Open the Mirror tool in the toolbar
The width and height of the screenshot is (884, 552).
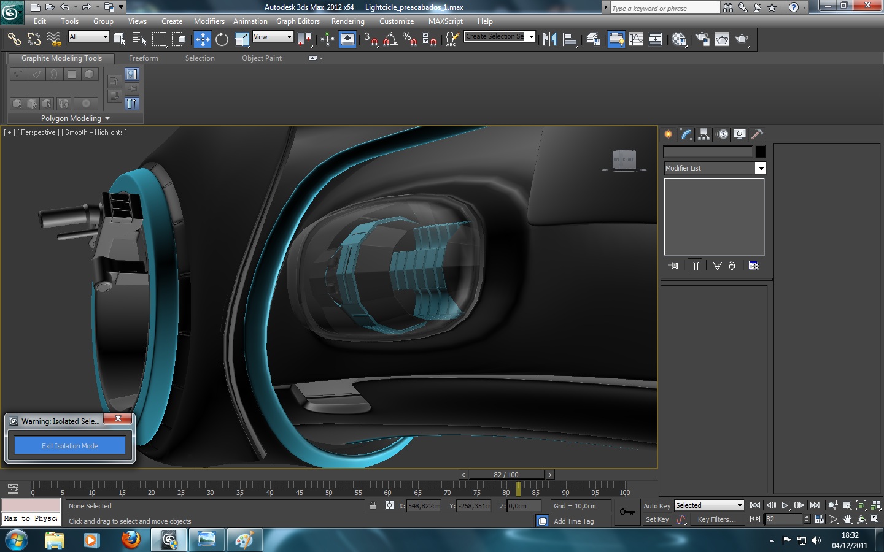(549, 39)
